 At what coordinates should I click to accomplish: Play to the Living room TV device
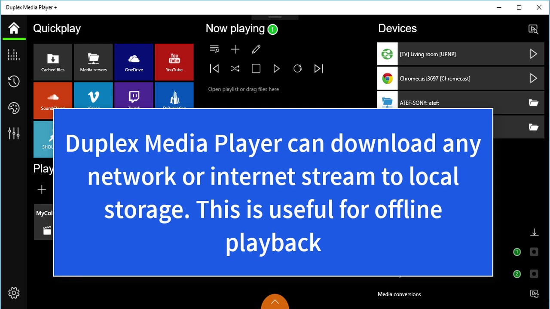533,54
